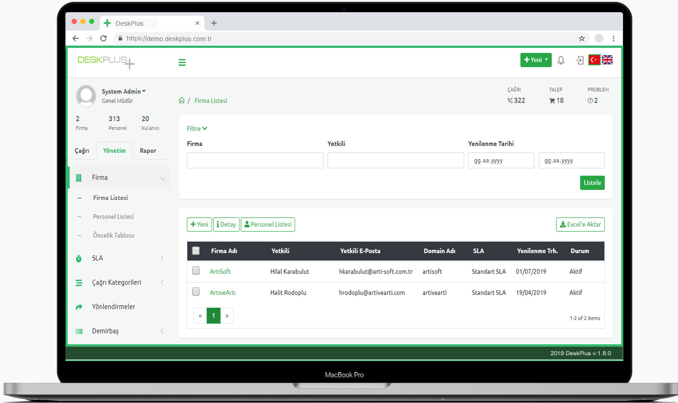
Task: Open the notifications bell
Action: (561, 60)
